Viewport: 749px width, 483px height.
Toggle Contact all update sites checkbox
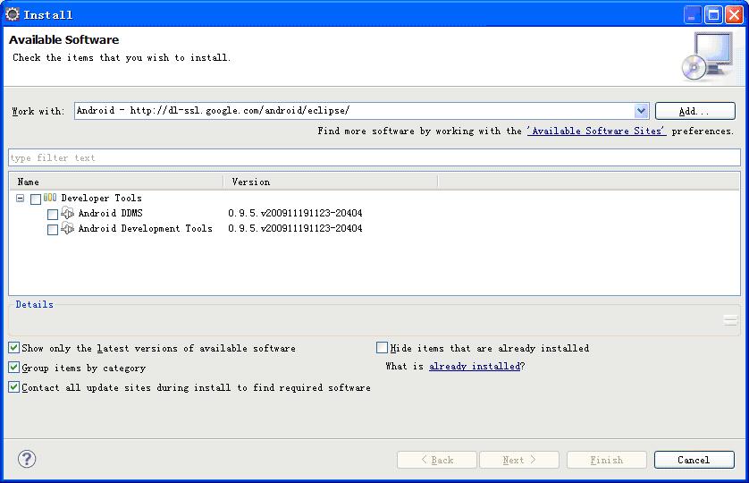coord(13,387)
